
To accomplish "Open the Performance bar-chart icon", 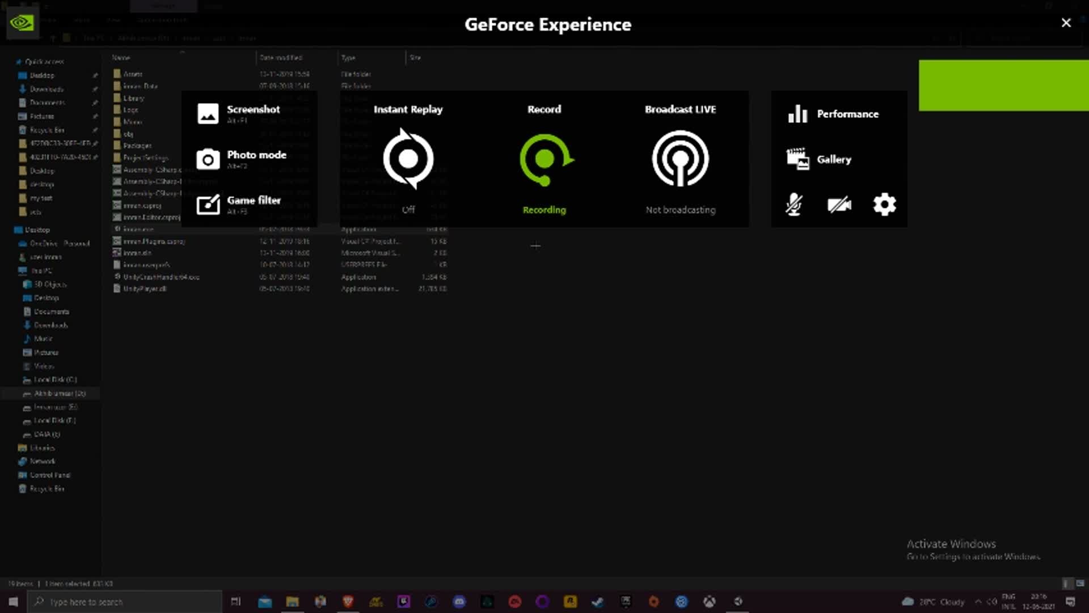I will 797,114.
